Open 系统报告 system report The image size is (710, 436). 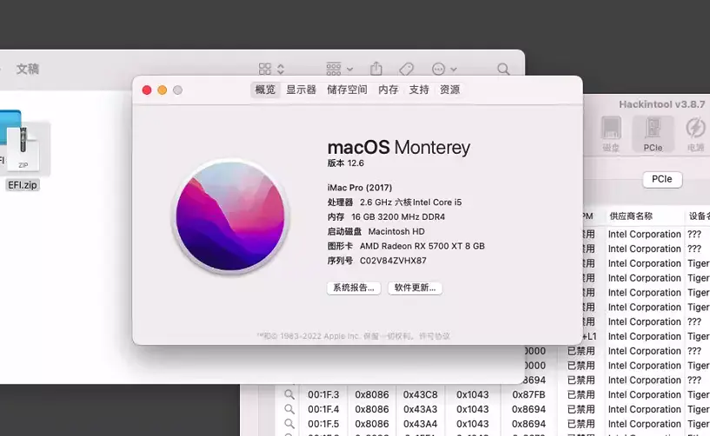pyautogui.click(x=354, y=288)
